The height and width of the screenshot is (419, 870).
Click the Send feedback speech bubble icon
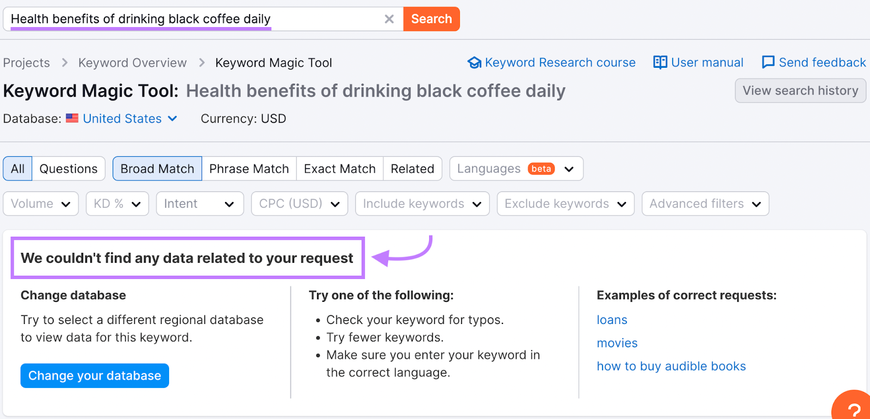pyautogui.click(x=768, y=62)
